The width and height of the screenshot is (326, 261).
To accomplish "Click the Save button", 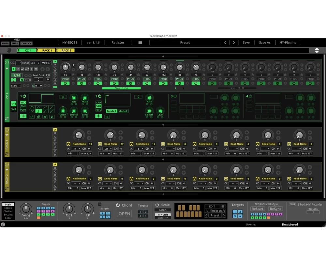I will (x=246, y=42).
